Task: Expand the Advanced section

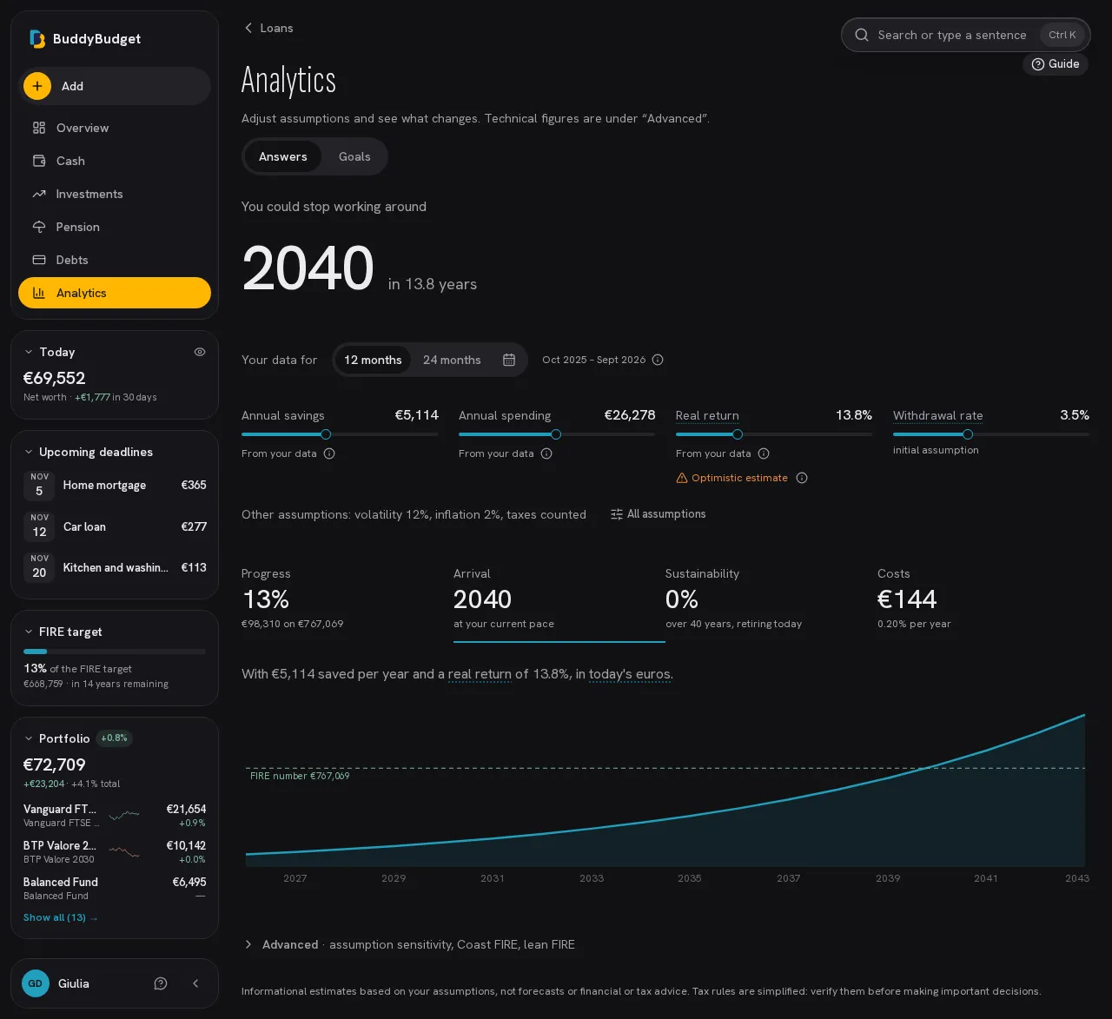Action: coord(408,944)
